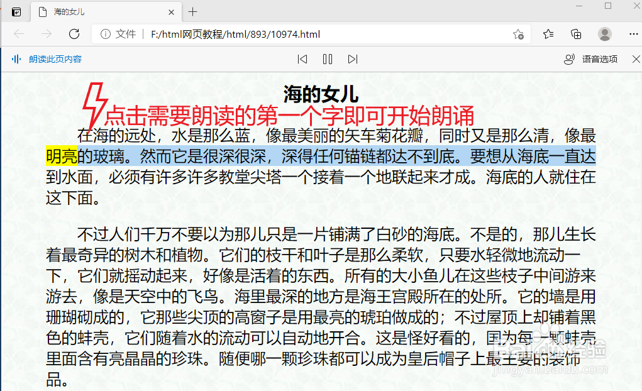This screenshot has height=391, width=642.
Task: Close the 海的女儿 tab
Action: [x=171, y=13]
